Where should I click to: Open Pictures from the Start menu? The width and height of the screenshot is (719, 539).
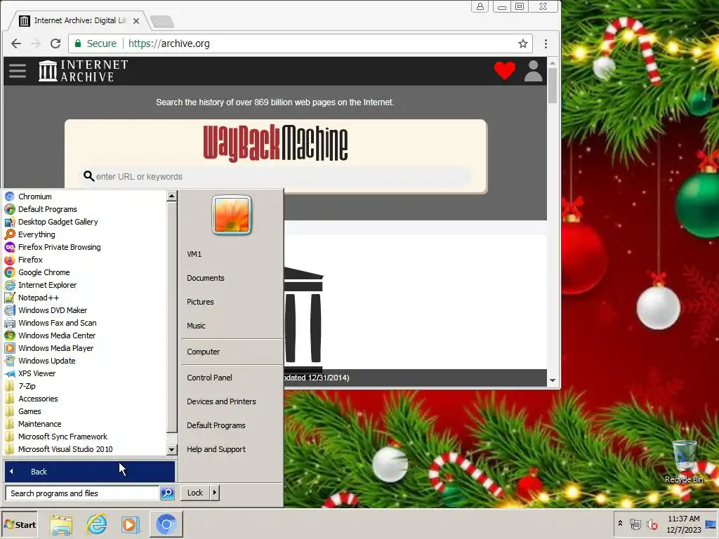click(200, 302)
